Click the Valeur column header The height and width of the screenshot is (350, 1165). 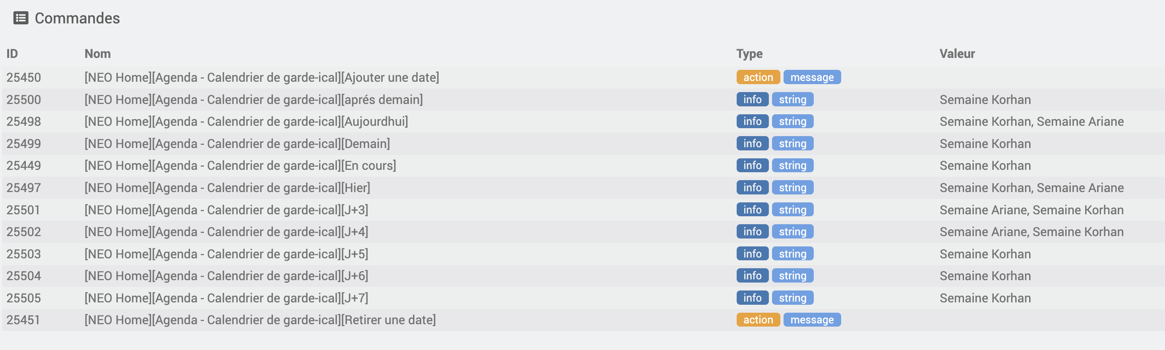click(x=957, y=54)
